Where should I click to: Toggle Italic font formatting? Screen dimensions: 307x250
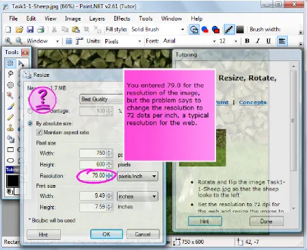pos(258,41)
